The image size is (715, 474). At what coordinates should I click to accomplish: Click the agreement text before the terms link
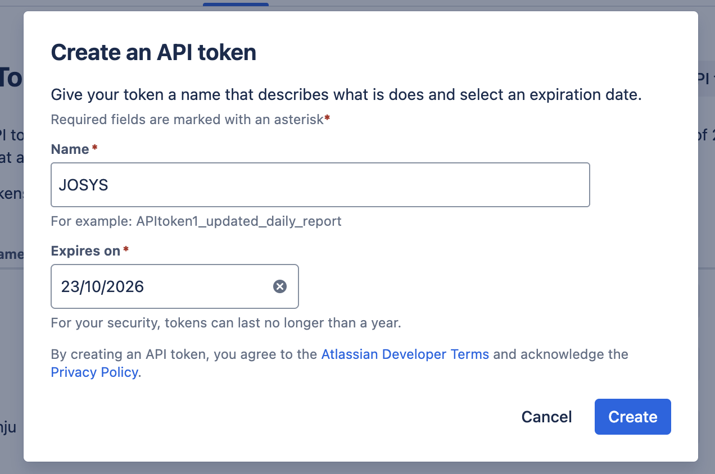click(x=185, y=354)
